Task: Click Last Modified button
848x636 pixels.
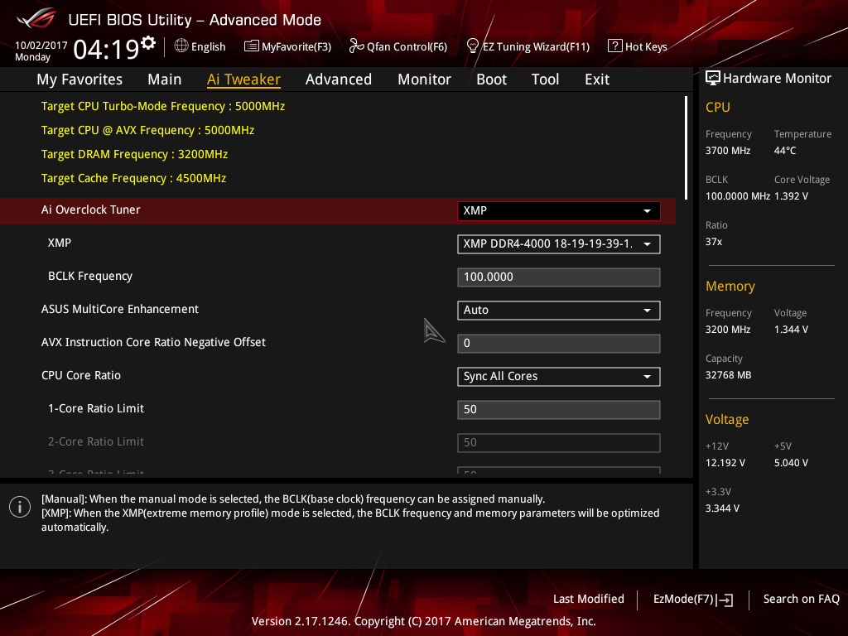Action: 589,599
